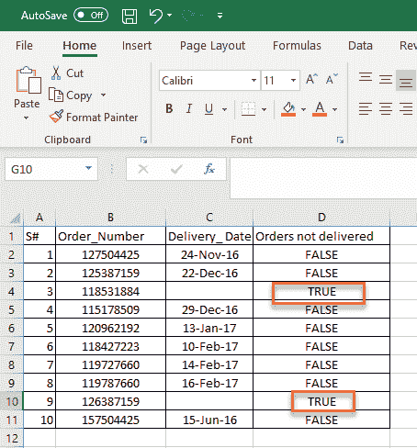
Task: Expand the Name Box dropdown arrow
Action: click(x=88, y=168)
